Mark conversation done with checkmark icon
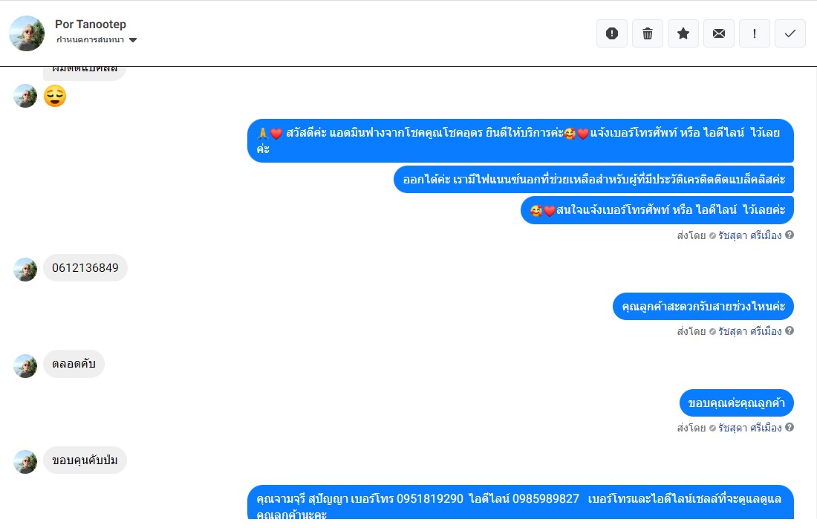 point(790,33)
